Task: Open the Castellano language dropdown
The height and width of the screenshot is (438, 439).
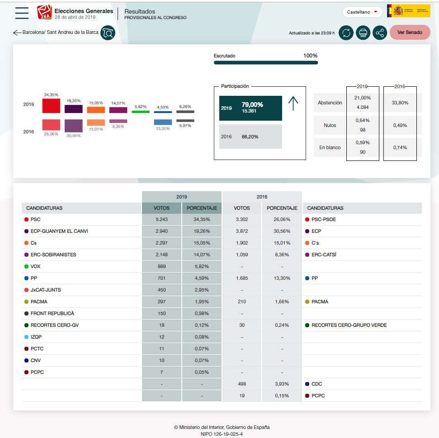Action: coord(363,12)
